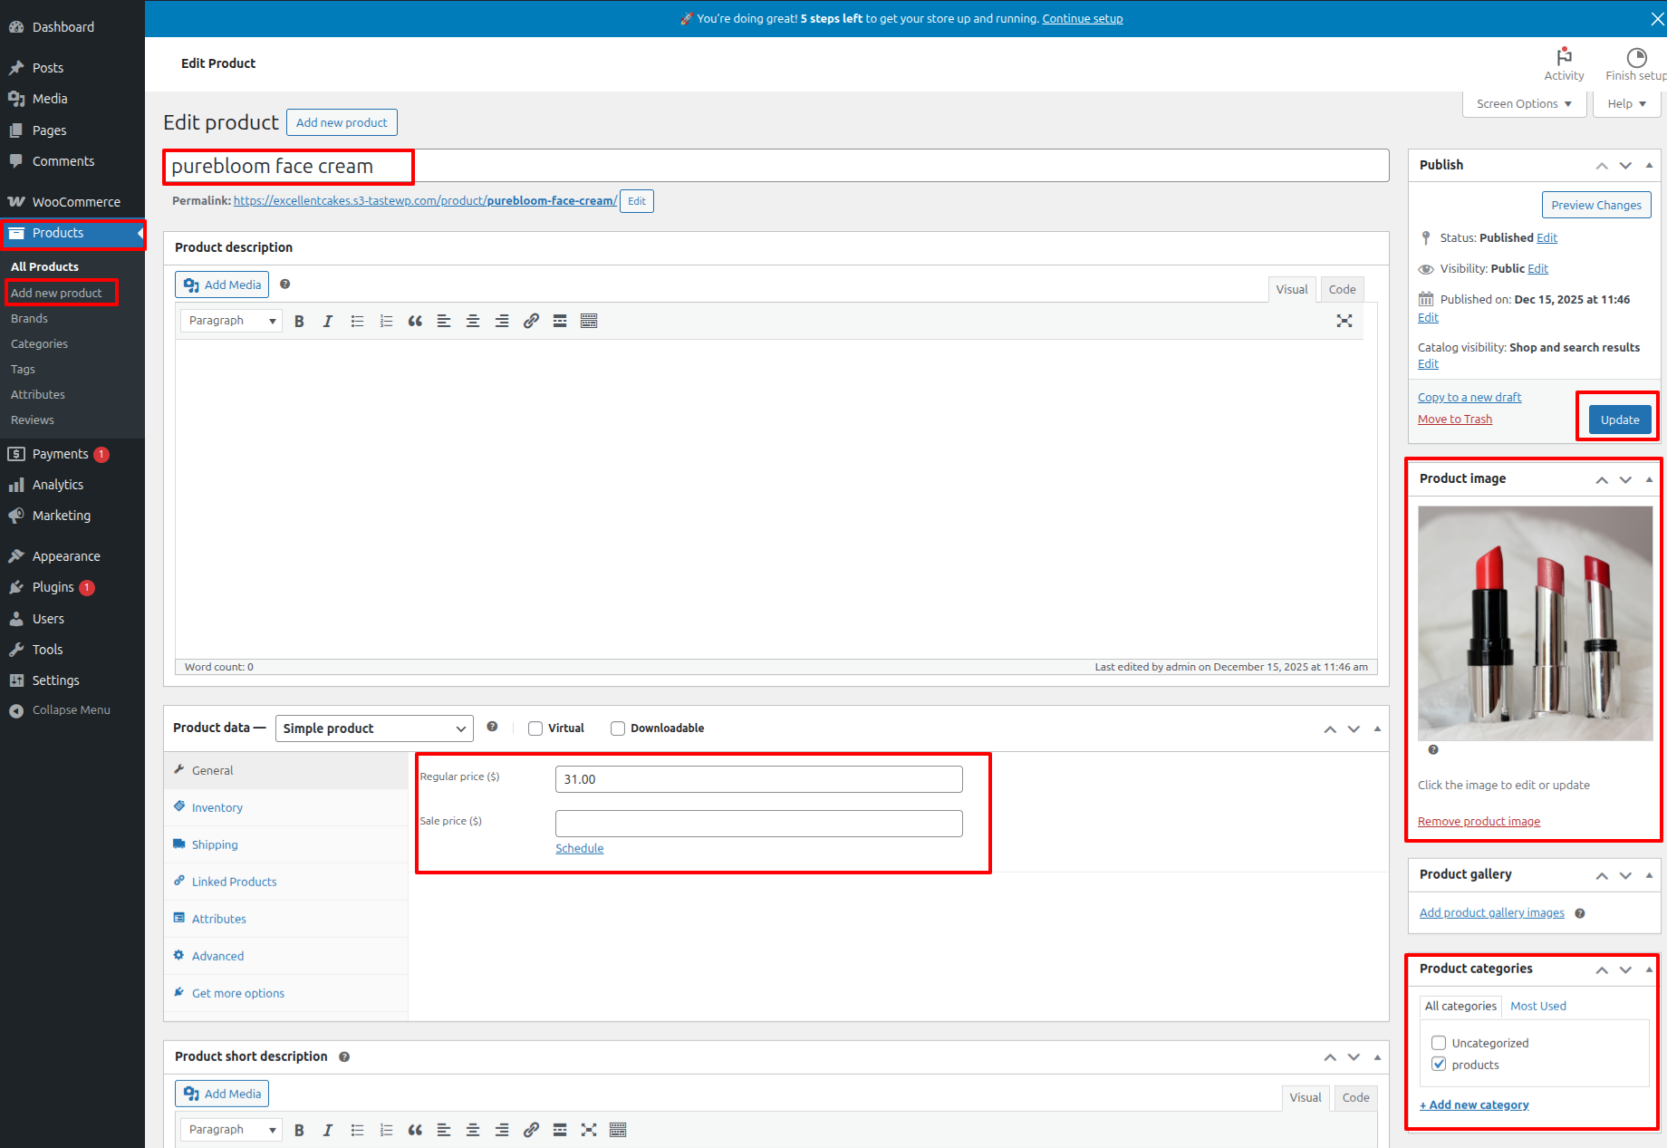
Task: Switch to the Code editor tab
Action: click(1342, 289)
